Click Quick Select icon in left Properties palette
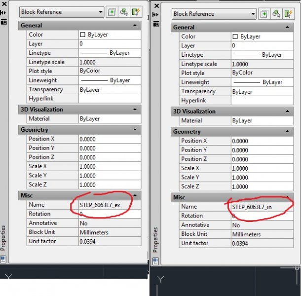302x296 pixels. point(136,12)
